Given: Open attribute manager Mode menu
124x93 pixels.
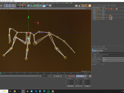Looking at the screenshot, I should click(95, 47).
